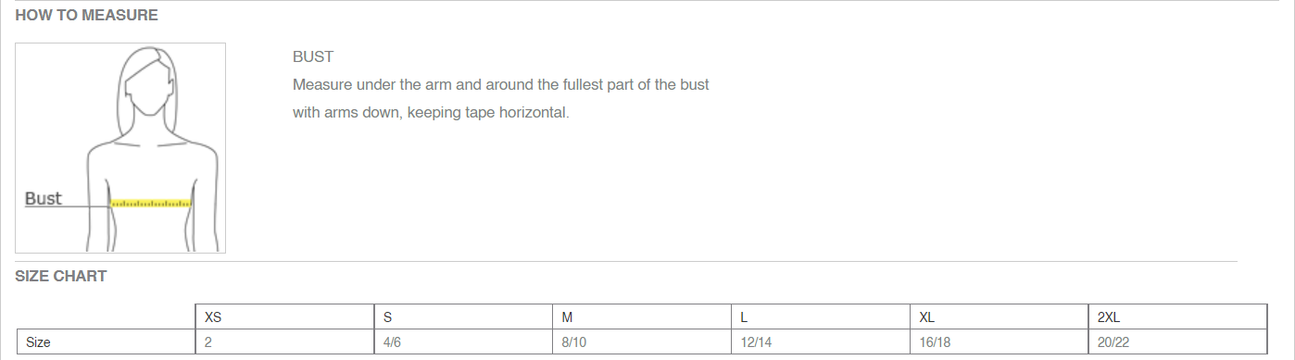1295x360 pixels.
Task: Click the bust measurement illustration
Action: point(120,148)
